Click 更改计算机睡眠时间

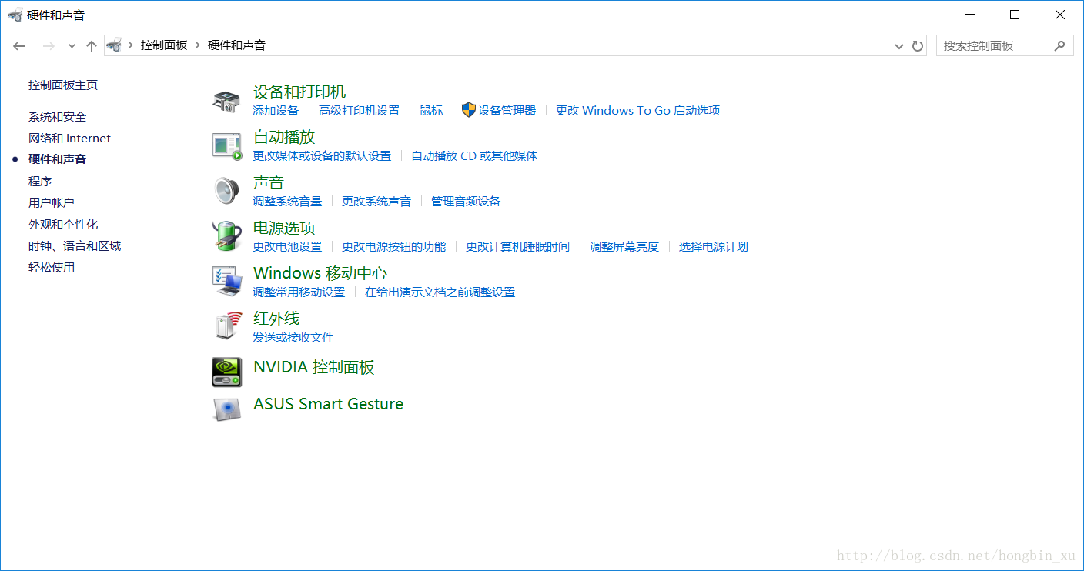(x=518, y=247)
